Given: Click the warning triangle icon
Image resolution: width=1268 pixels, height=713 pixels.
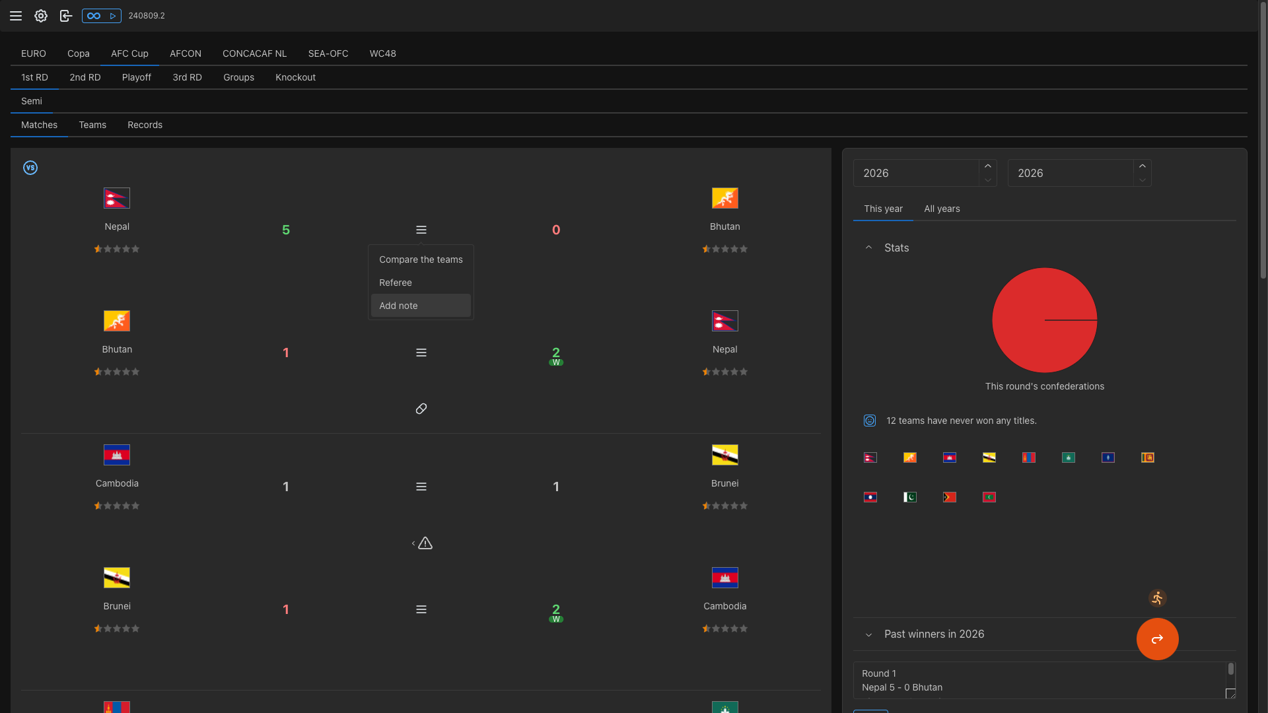Looking at the screenshot, I should tap(425, 543).
